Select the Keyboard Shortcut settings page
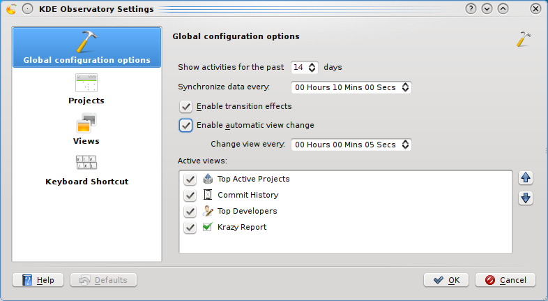The width and height of the screenshot is (548, 301). click(x=86, y=170)
